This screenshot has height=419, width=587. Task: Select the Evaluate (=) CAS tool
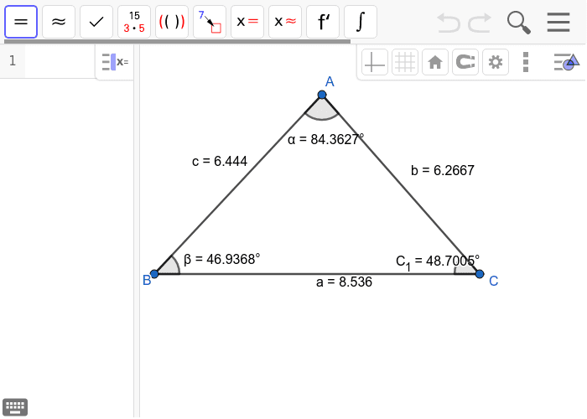point(21,22)
